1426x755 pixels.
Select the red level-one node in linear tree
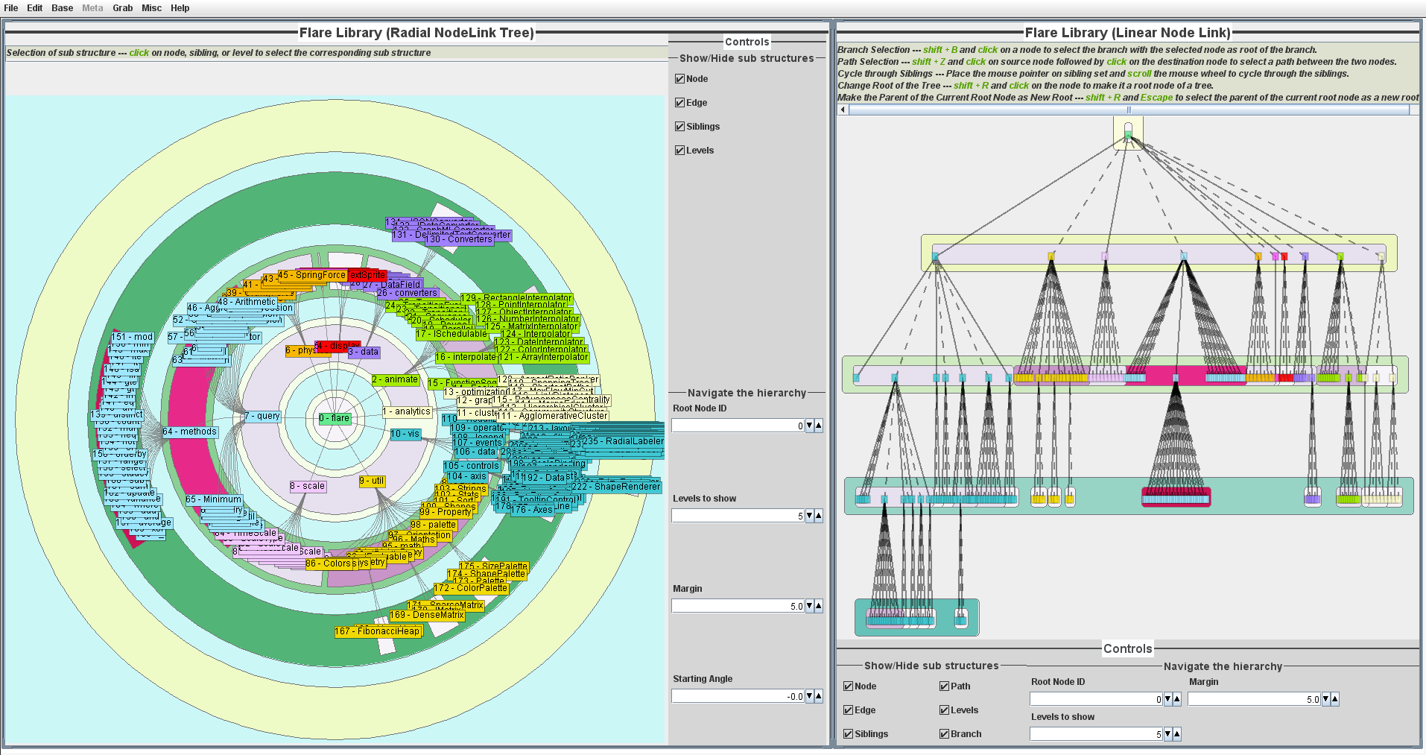pos(1284,256)
